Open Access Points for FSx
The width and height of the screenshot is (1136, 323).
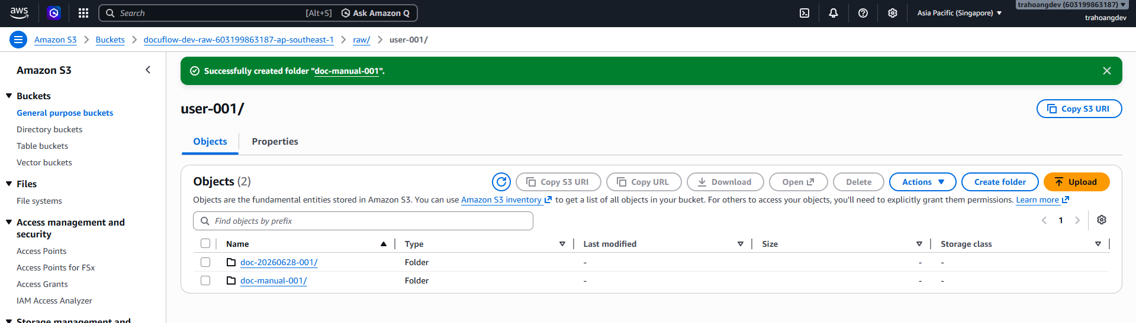tap(56, 267)
